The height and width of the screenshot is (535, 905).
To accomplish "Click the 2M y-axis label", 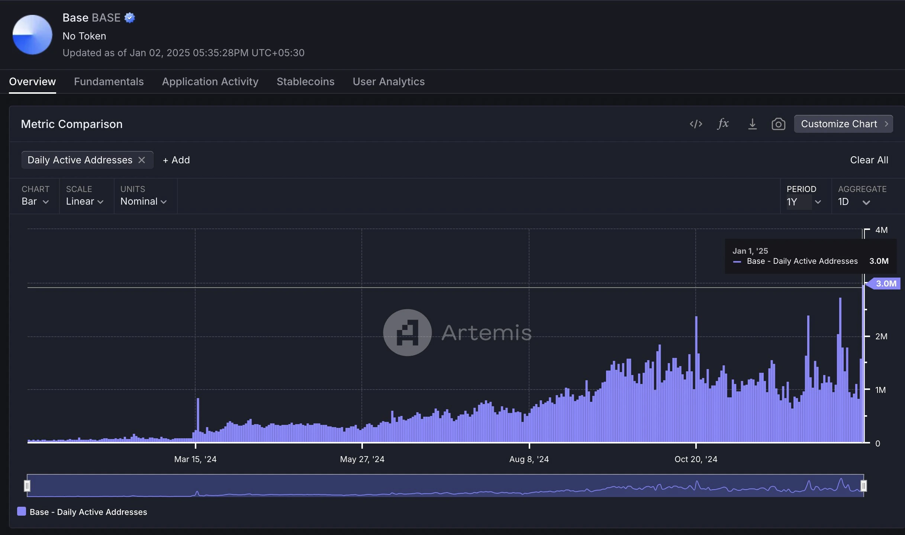I will pos(881,336).
